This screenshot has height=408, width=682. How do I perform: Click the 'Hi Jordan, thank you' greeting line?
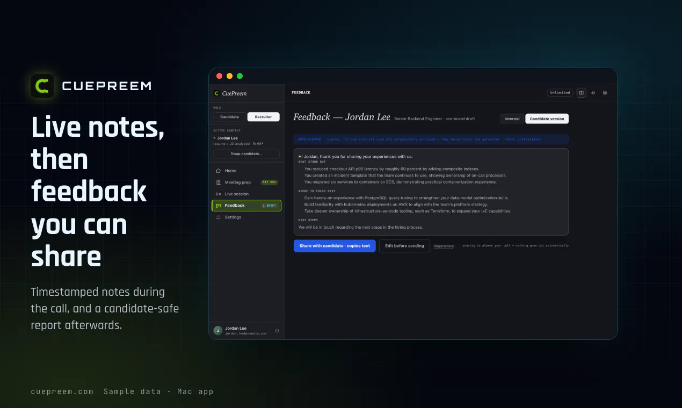[355, 156]
